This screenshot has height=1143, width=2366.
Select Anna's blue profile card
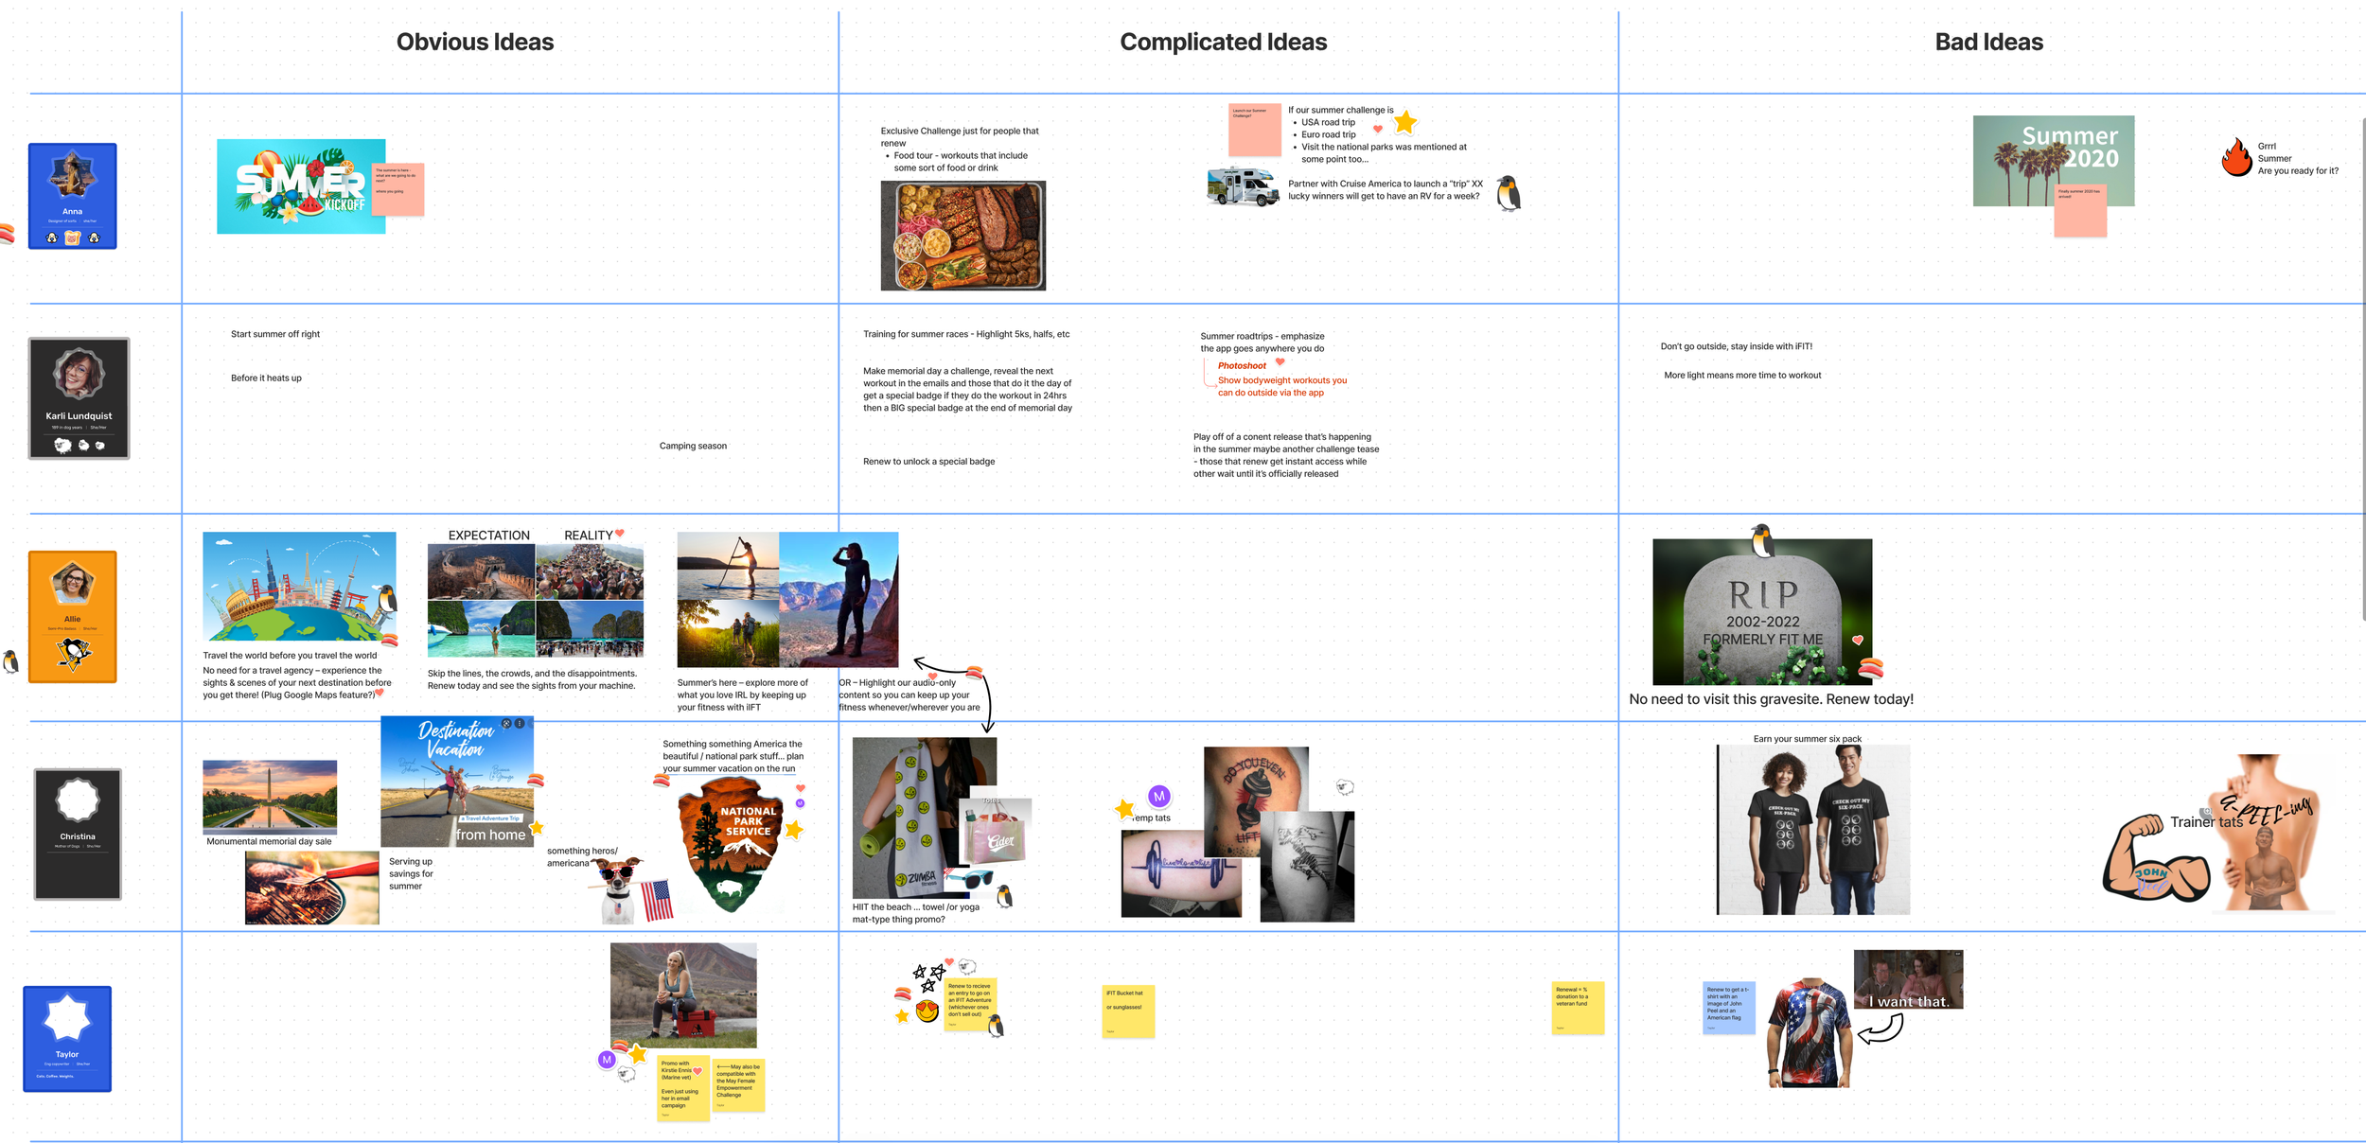click(73, 196)
